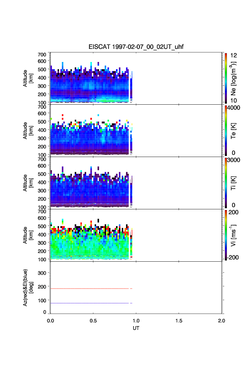This screenshot has width=243, height=366.
Task: Click the 4000 value on Te color bar
Action: pyautogui.click(x=234, y=108)
